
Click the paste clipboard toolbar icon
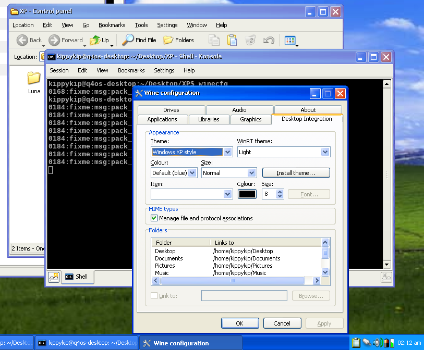[x=232, y=40]
